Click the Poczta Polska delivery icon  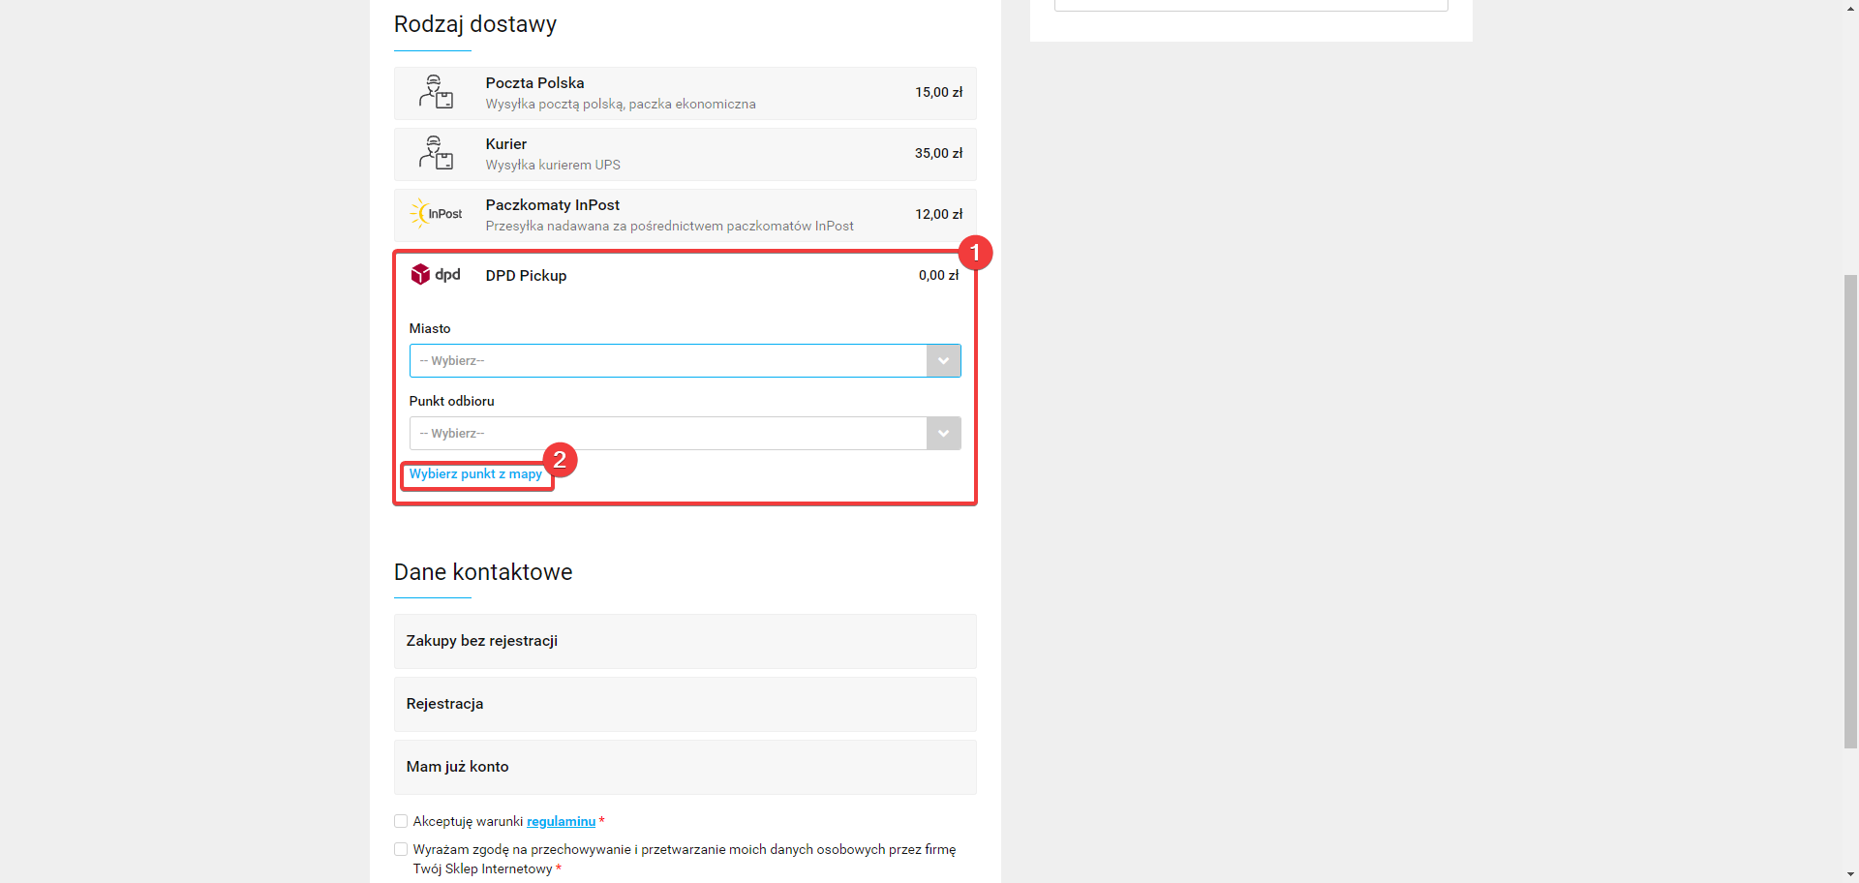tap(437, 92)
